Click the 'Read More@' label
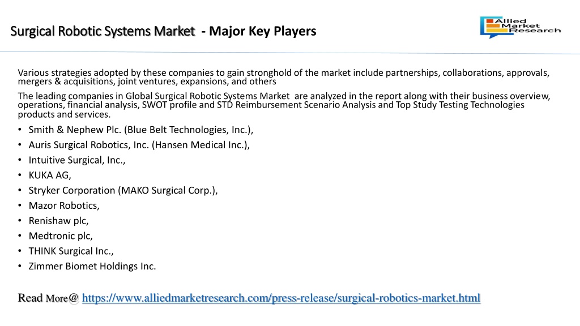The image size is (580, 326). tap(48, 298)
